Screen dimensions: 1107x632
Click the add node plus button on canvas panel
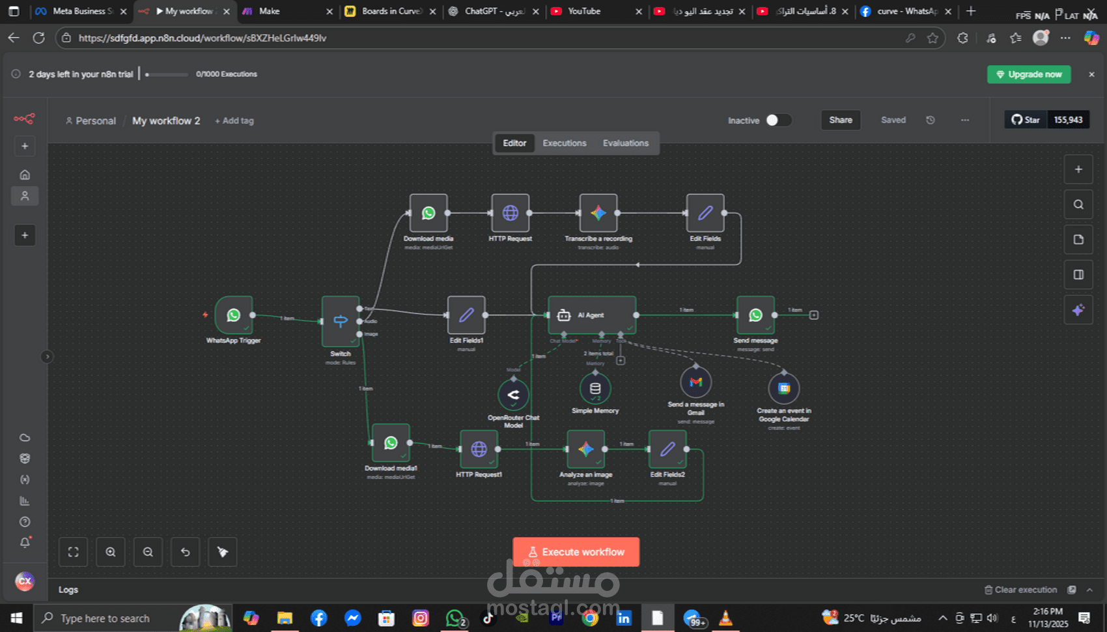tap(1078, 169)
